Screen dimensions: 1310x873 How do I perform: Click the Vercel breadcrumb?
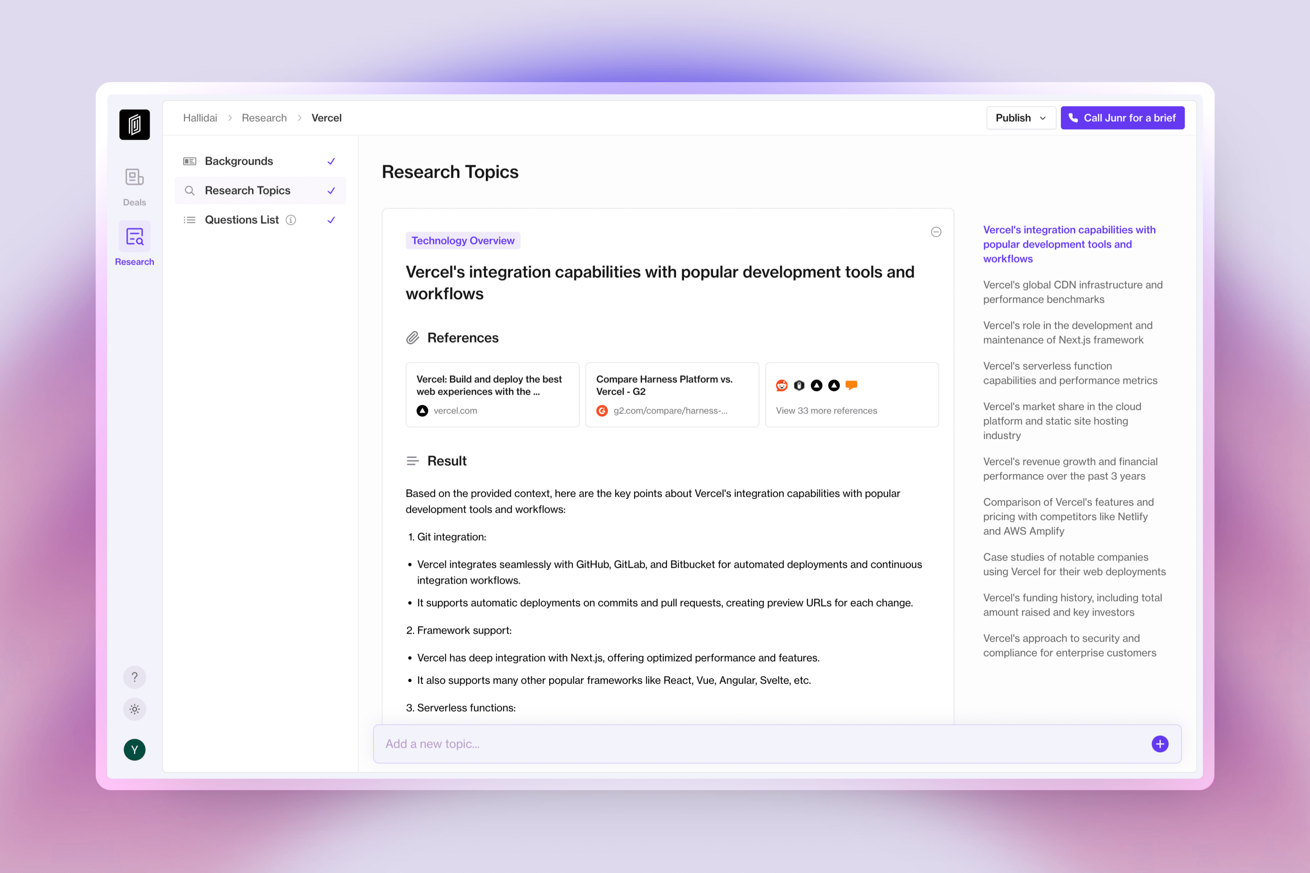pyautogui.click(x=326, y=118)
